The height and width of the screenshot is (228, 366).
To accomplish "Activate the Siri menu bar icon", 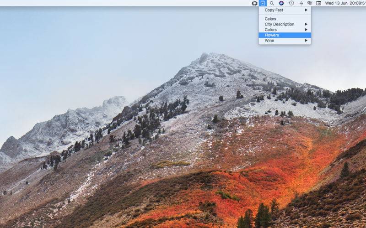I will coord(281,3).
